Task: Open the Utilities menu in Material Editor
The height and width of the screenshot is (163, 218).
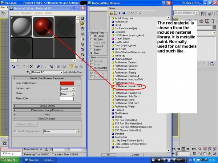Action: (x=49, y=13)
